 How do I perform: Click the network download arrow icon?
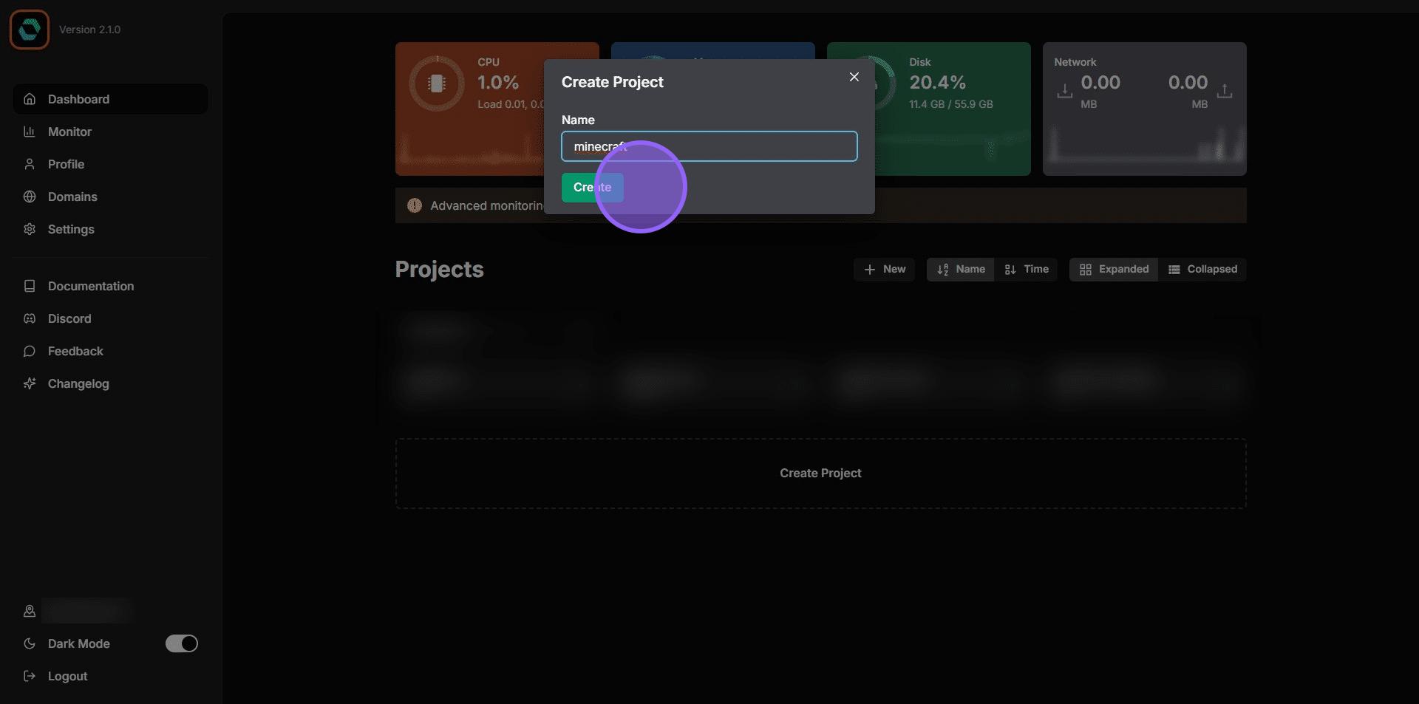pos(1064,91)
